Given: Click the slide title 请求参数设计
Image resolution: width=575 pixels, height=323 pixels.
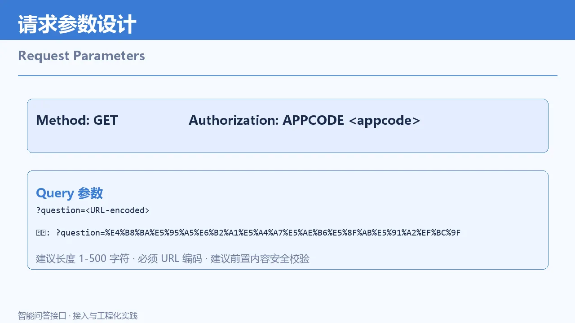Looking at the screenshot, I should [x=77, y=24].
